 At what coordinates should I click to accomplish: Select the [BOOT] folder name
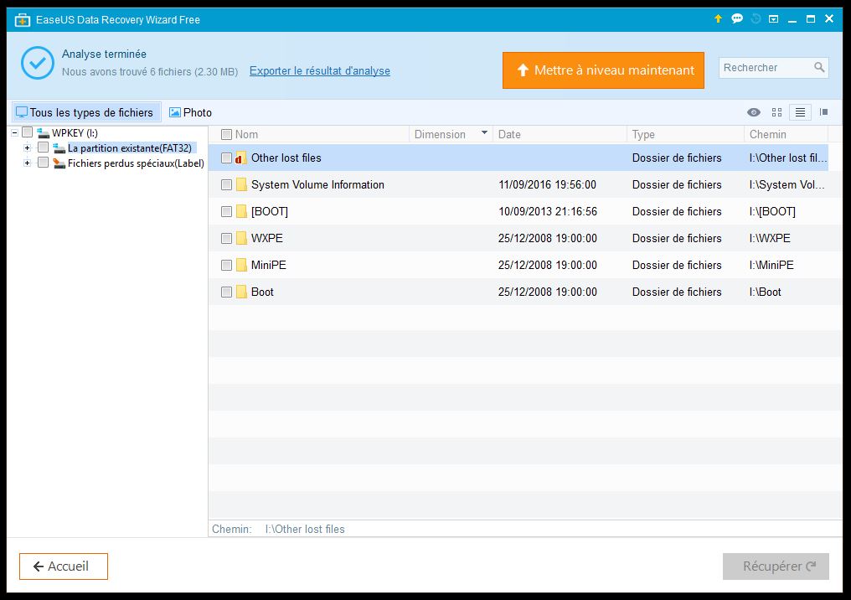click(269, 211)
